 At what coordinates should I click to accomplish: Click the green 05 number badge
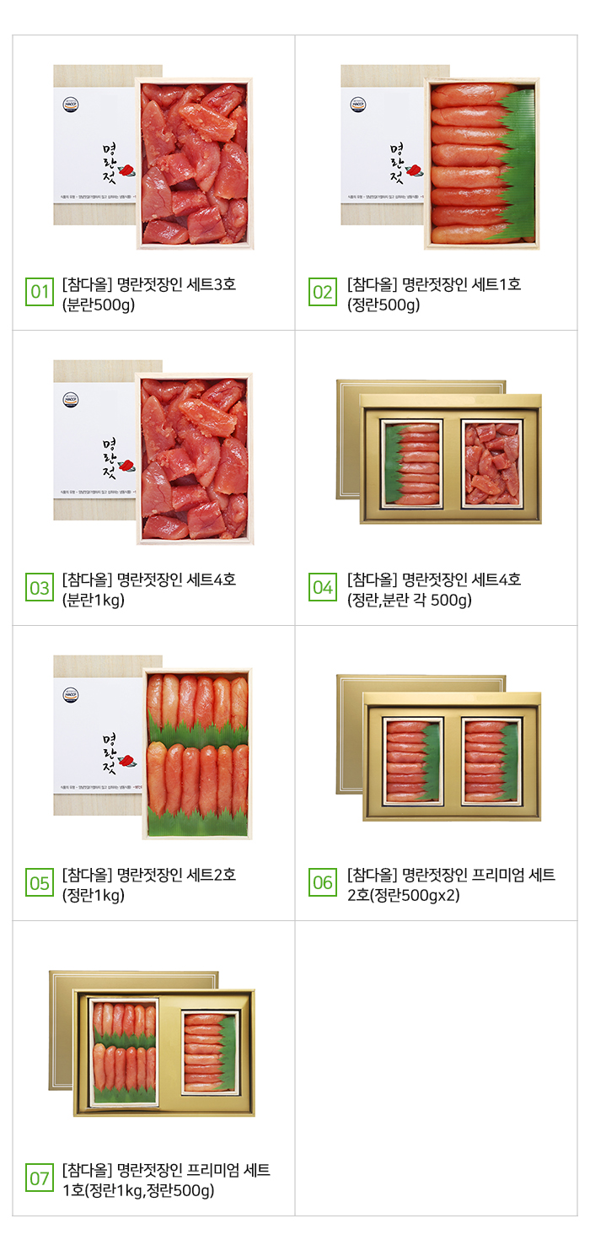[x=40, y=883]
